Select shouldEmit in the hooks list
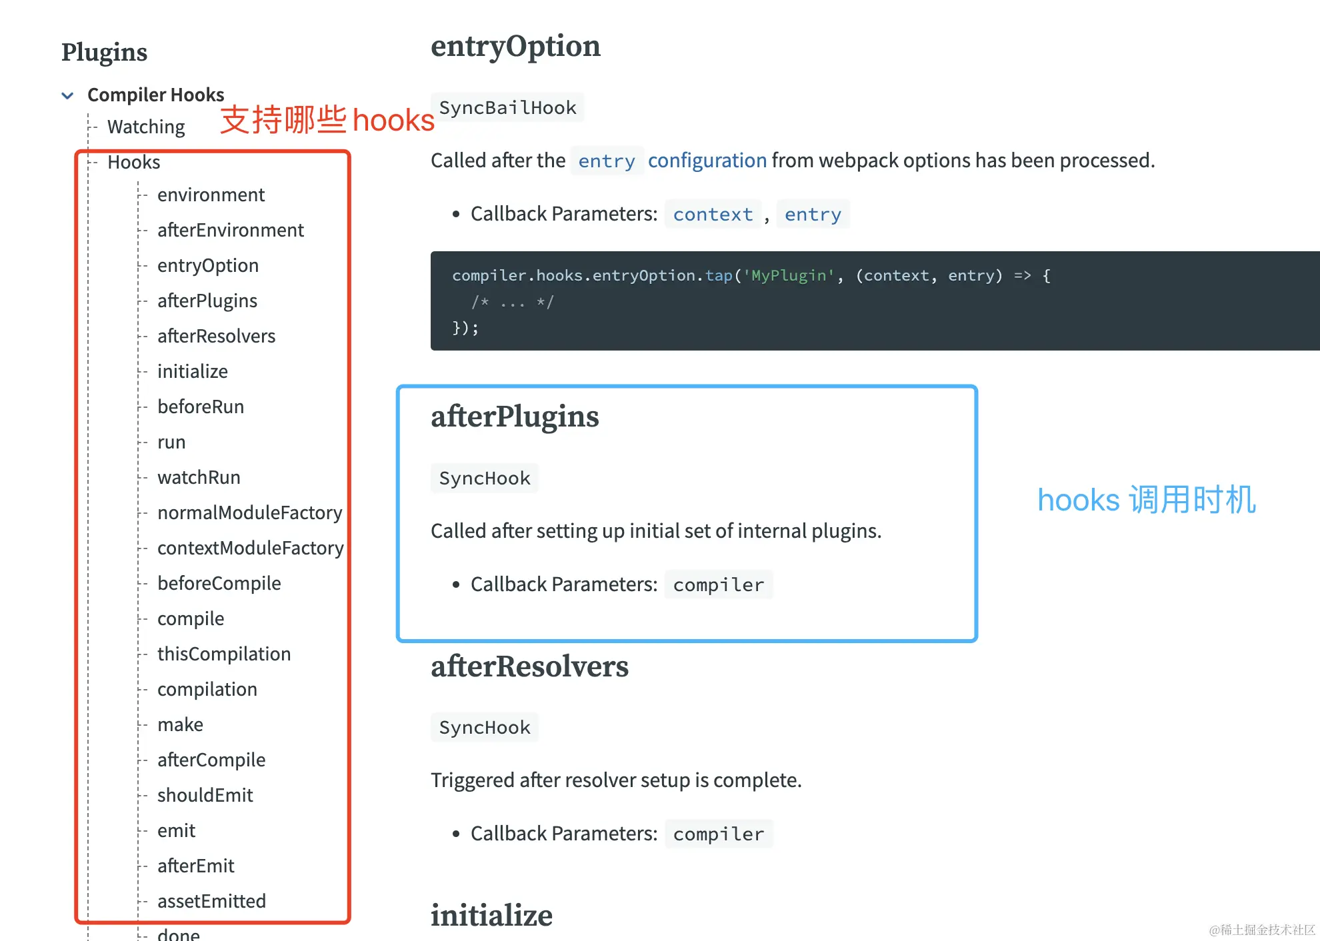This screenshot has height=941, width=1320. pos(205,795)
